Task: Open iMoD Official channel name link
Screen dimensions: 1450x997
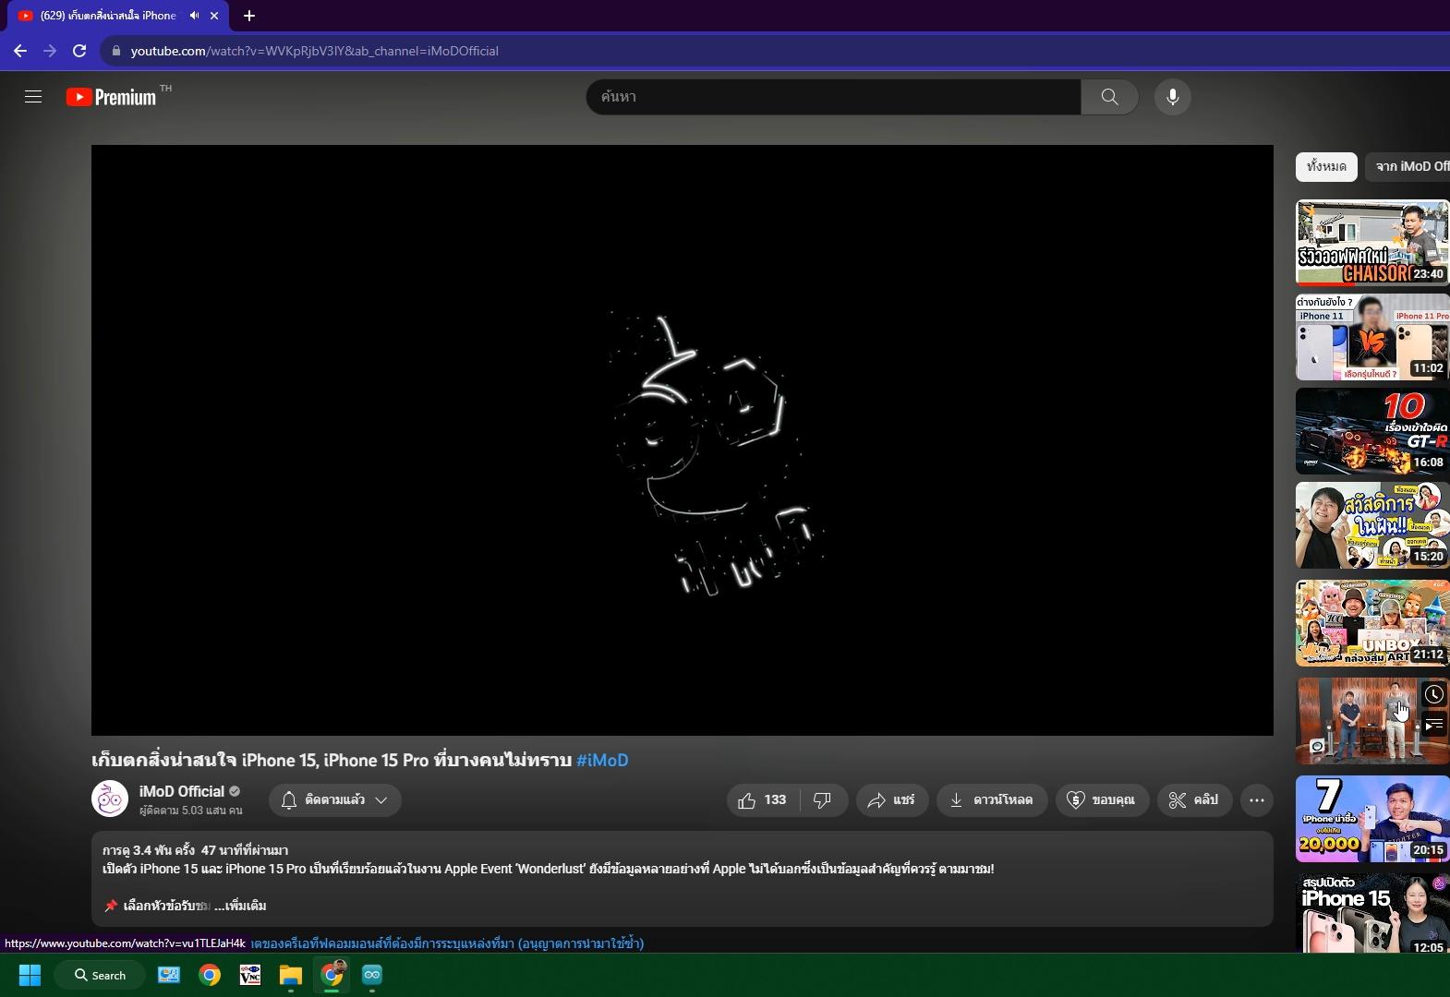Action: coord(182,791)
